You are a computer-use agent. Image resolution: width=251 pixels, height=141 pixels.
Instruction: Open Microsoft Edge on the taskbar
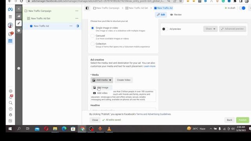pyautogui.click(x=64, y=129)
